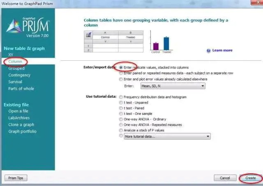Click the Create button
This screenshot has height=186, width=263.
(251, 178)
